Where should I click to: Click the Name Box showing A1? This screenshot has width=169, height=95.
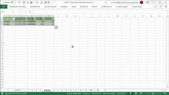pyautogui.click(x=6, y=12)
